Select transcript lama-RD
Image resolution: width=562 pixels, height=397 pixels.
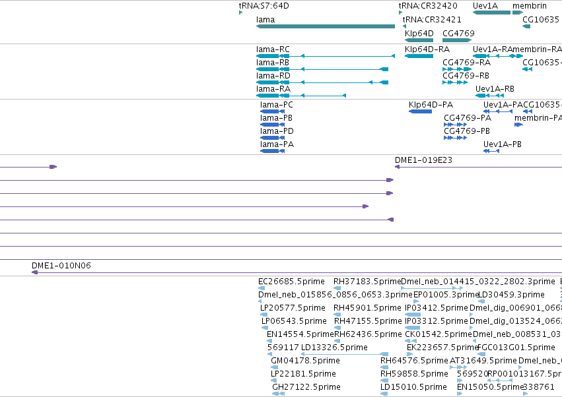[322, 82]
